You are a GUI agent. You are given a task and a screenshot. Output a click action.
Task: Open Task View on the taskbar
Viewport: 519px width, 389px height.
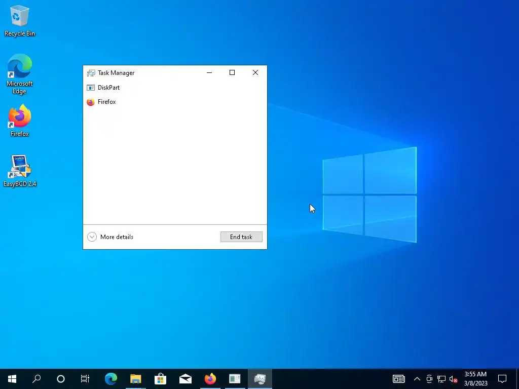point(85,379)
